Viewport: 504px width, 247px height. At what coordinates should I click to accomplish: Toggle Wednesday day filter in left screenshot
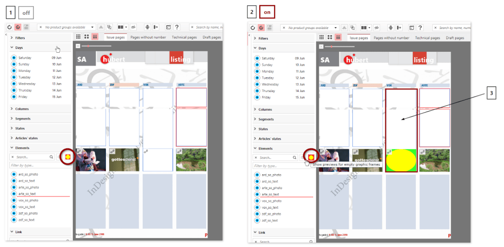(x=13, y=84)
